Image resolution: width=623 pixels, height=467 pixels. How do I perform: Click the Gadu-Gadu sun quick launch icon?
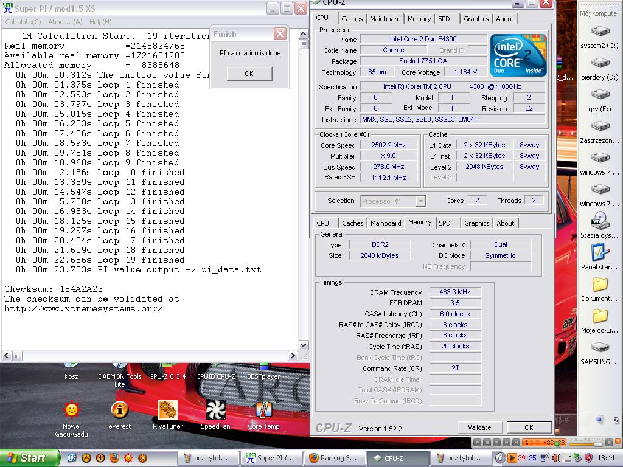128,458
